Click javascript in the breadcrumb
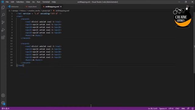Viewport: 195px width, 110px height. tap(46, 11)
